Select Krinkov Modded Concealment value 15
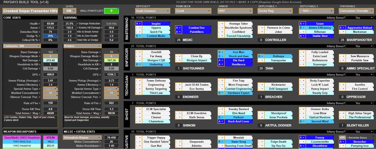This screenshot has width=376, height=149. pyautogui.click(x=111, y=93)
